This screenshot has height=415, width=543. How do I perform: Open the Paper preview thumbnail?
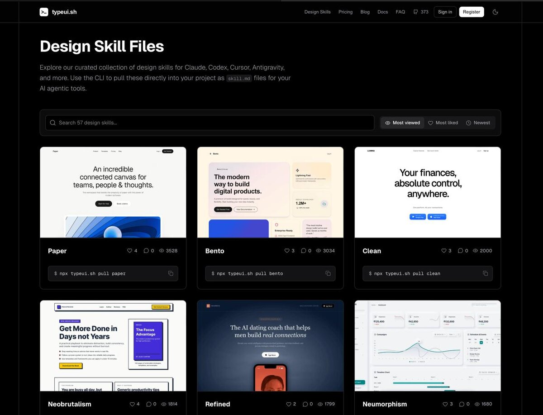(113, 192)
